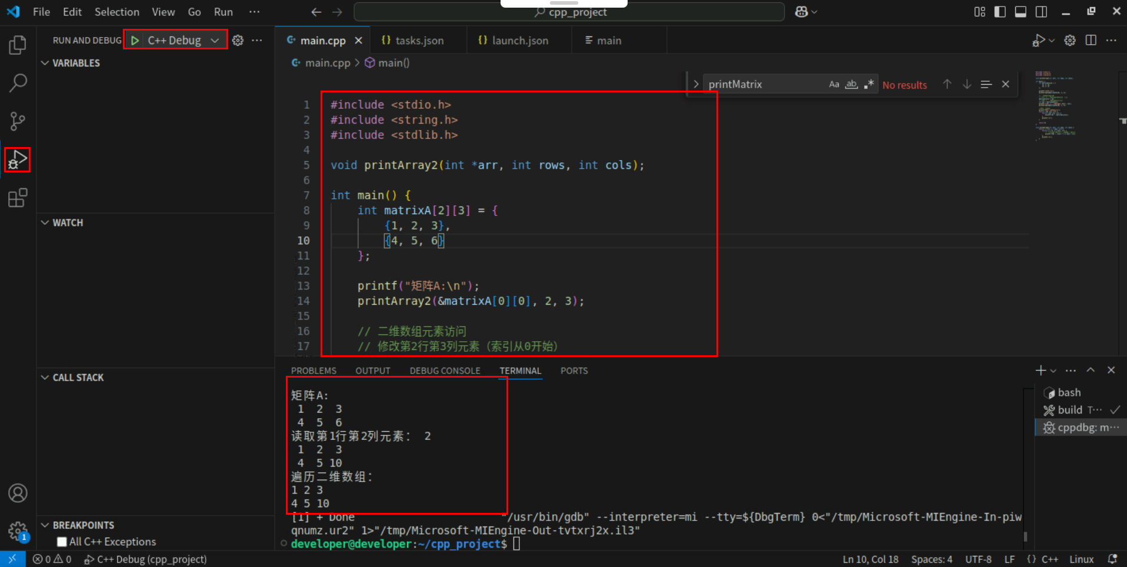Open launch.json via debug gear icon
Image resolution: width=1127 pixels, height=567 pixels.
[238, 40]
